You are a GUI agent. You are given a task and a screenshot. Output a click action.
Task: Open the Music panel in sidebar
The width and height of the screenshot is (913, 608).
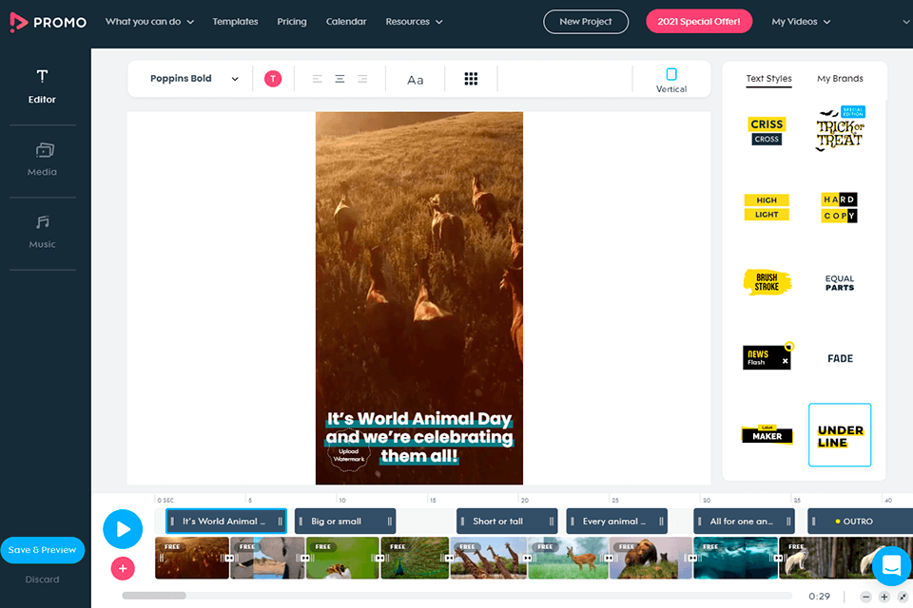tap(42, 223)
